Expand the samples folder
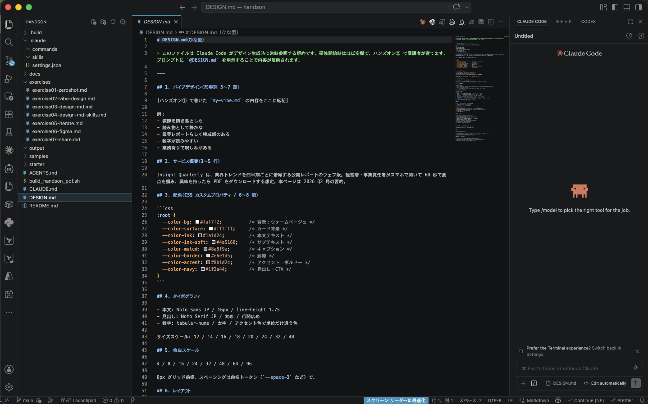Viewport: 648px width, 404px height. tap(75, 156)
